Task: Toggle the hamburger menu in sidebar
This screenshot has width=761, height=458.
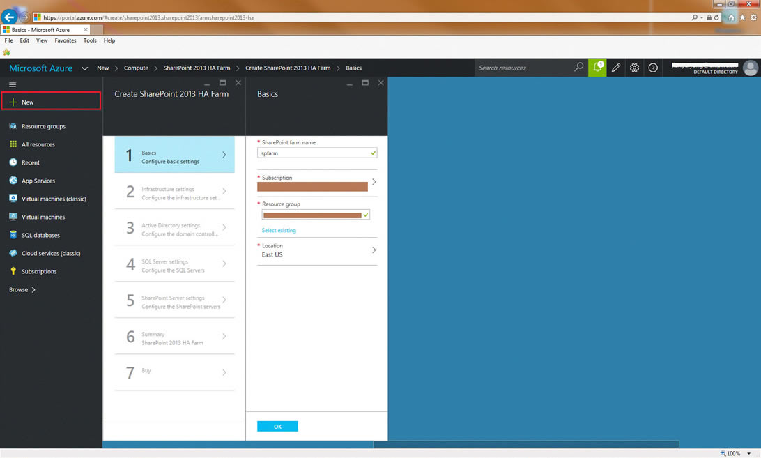Action: (x=13, y=84)
